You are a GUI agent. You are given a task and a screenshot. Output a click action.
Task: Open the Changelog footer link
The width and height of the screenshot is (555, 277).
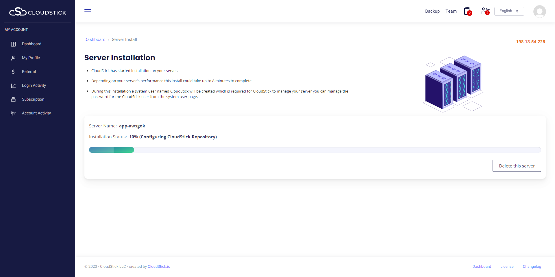click(x=532, y=267)
